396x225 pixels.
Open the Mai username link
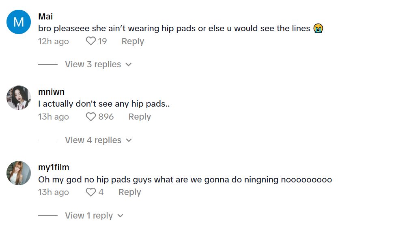45,17
